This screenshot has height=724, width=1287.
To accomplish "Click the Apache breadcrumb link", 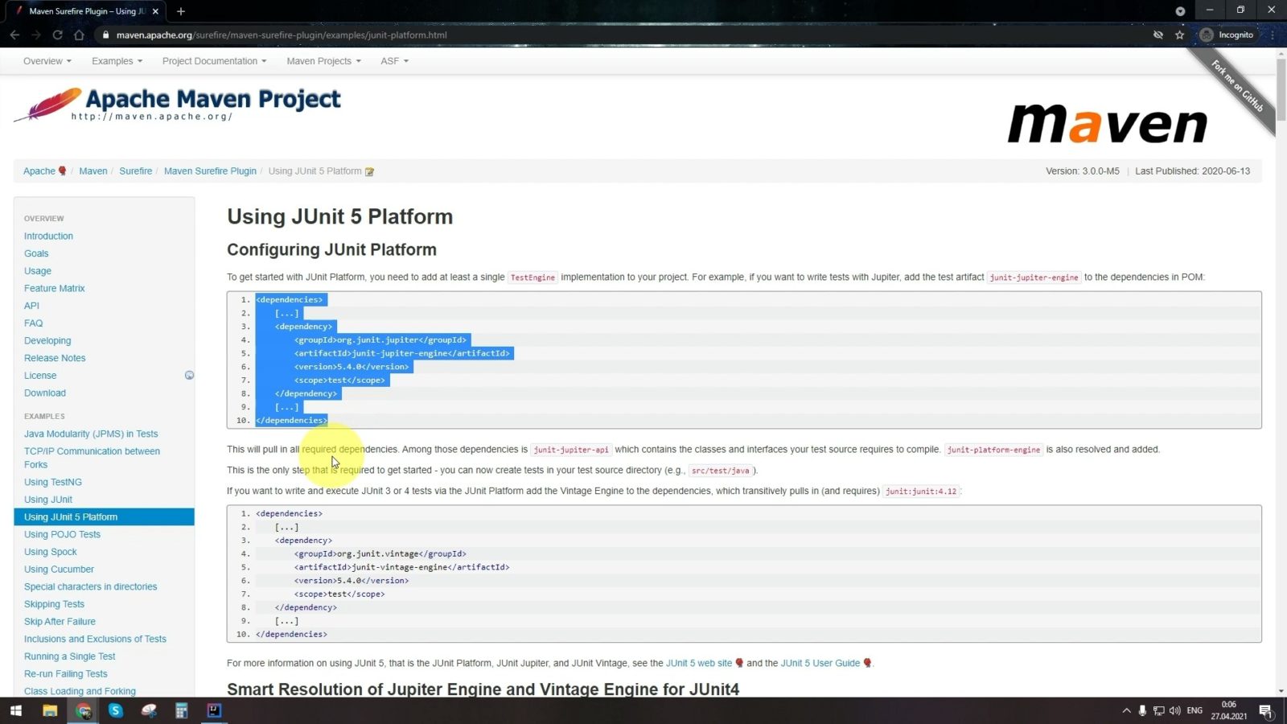I will point(39,171).
